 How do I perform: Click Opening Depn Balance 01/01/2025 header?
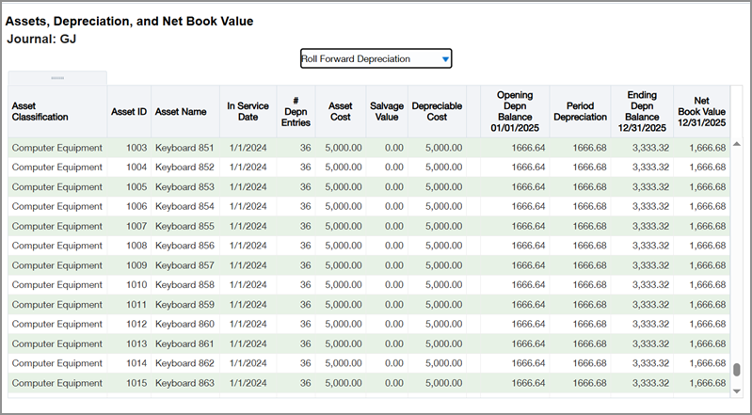(514, 111)
